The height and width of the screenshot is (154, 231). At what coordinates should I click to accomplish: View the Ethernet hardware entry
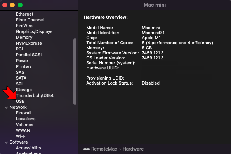click(24, 14)
